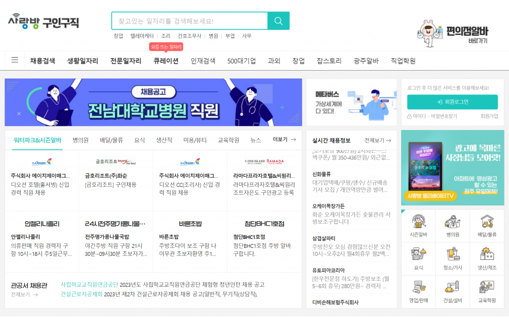Click the 회원로그인 button
The width and height of the screenshot is (509, 318).
(x=452, y=102)
